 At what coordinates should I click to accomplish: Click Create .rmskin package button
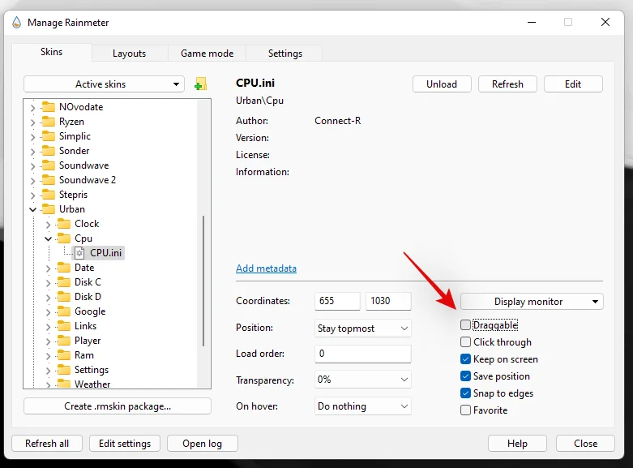118,406
